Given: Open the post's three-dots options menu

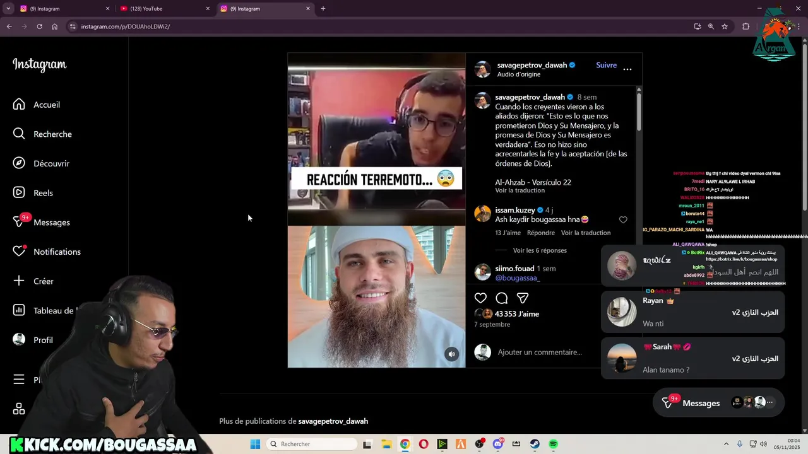Looking at the screenshot, I should click(x=627, y=69).
